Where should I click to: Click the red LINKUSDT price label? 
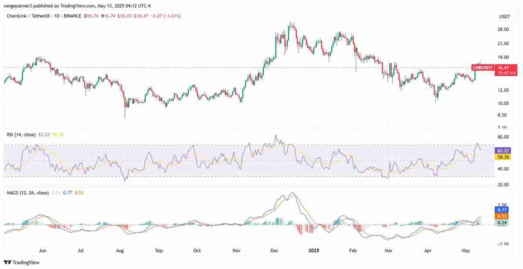(483, 68)
